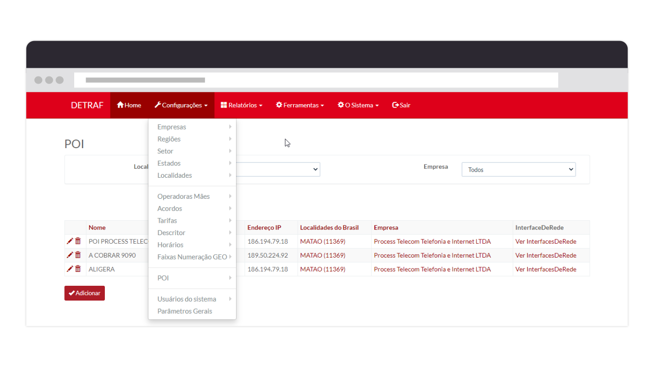Expand the Horários submenu
Screen dimensions: 654x367
(192, 245)
